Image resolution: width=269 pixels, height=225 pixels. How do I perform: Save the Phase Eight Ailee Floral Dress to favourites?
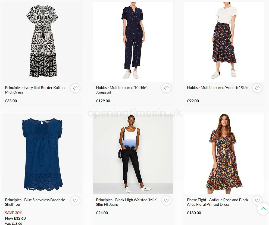tap(257, 200)
